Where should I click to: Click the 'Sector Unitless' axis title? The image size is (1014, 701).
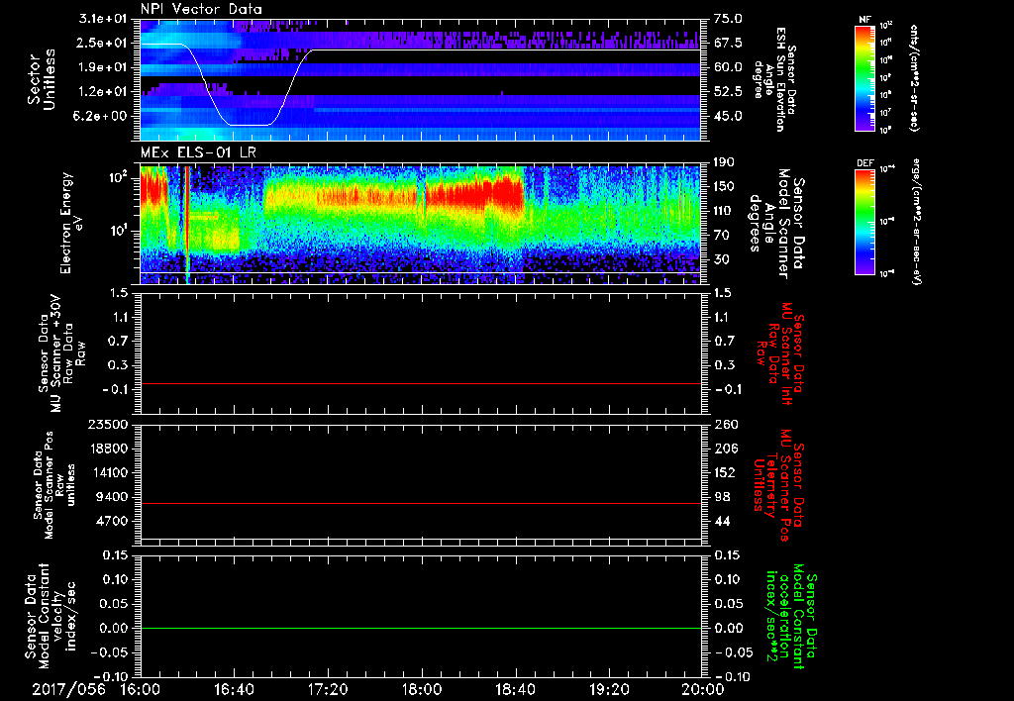[42, 79]
